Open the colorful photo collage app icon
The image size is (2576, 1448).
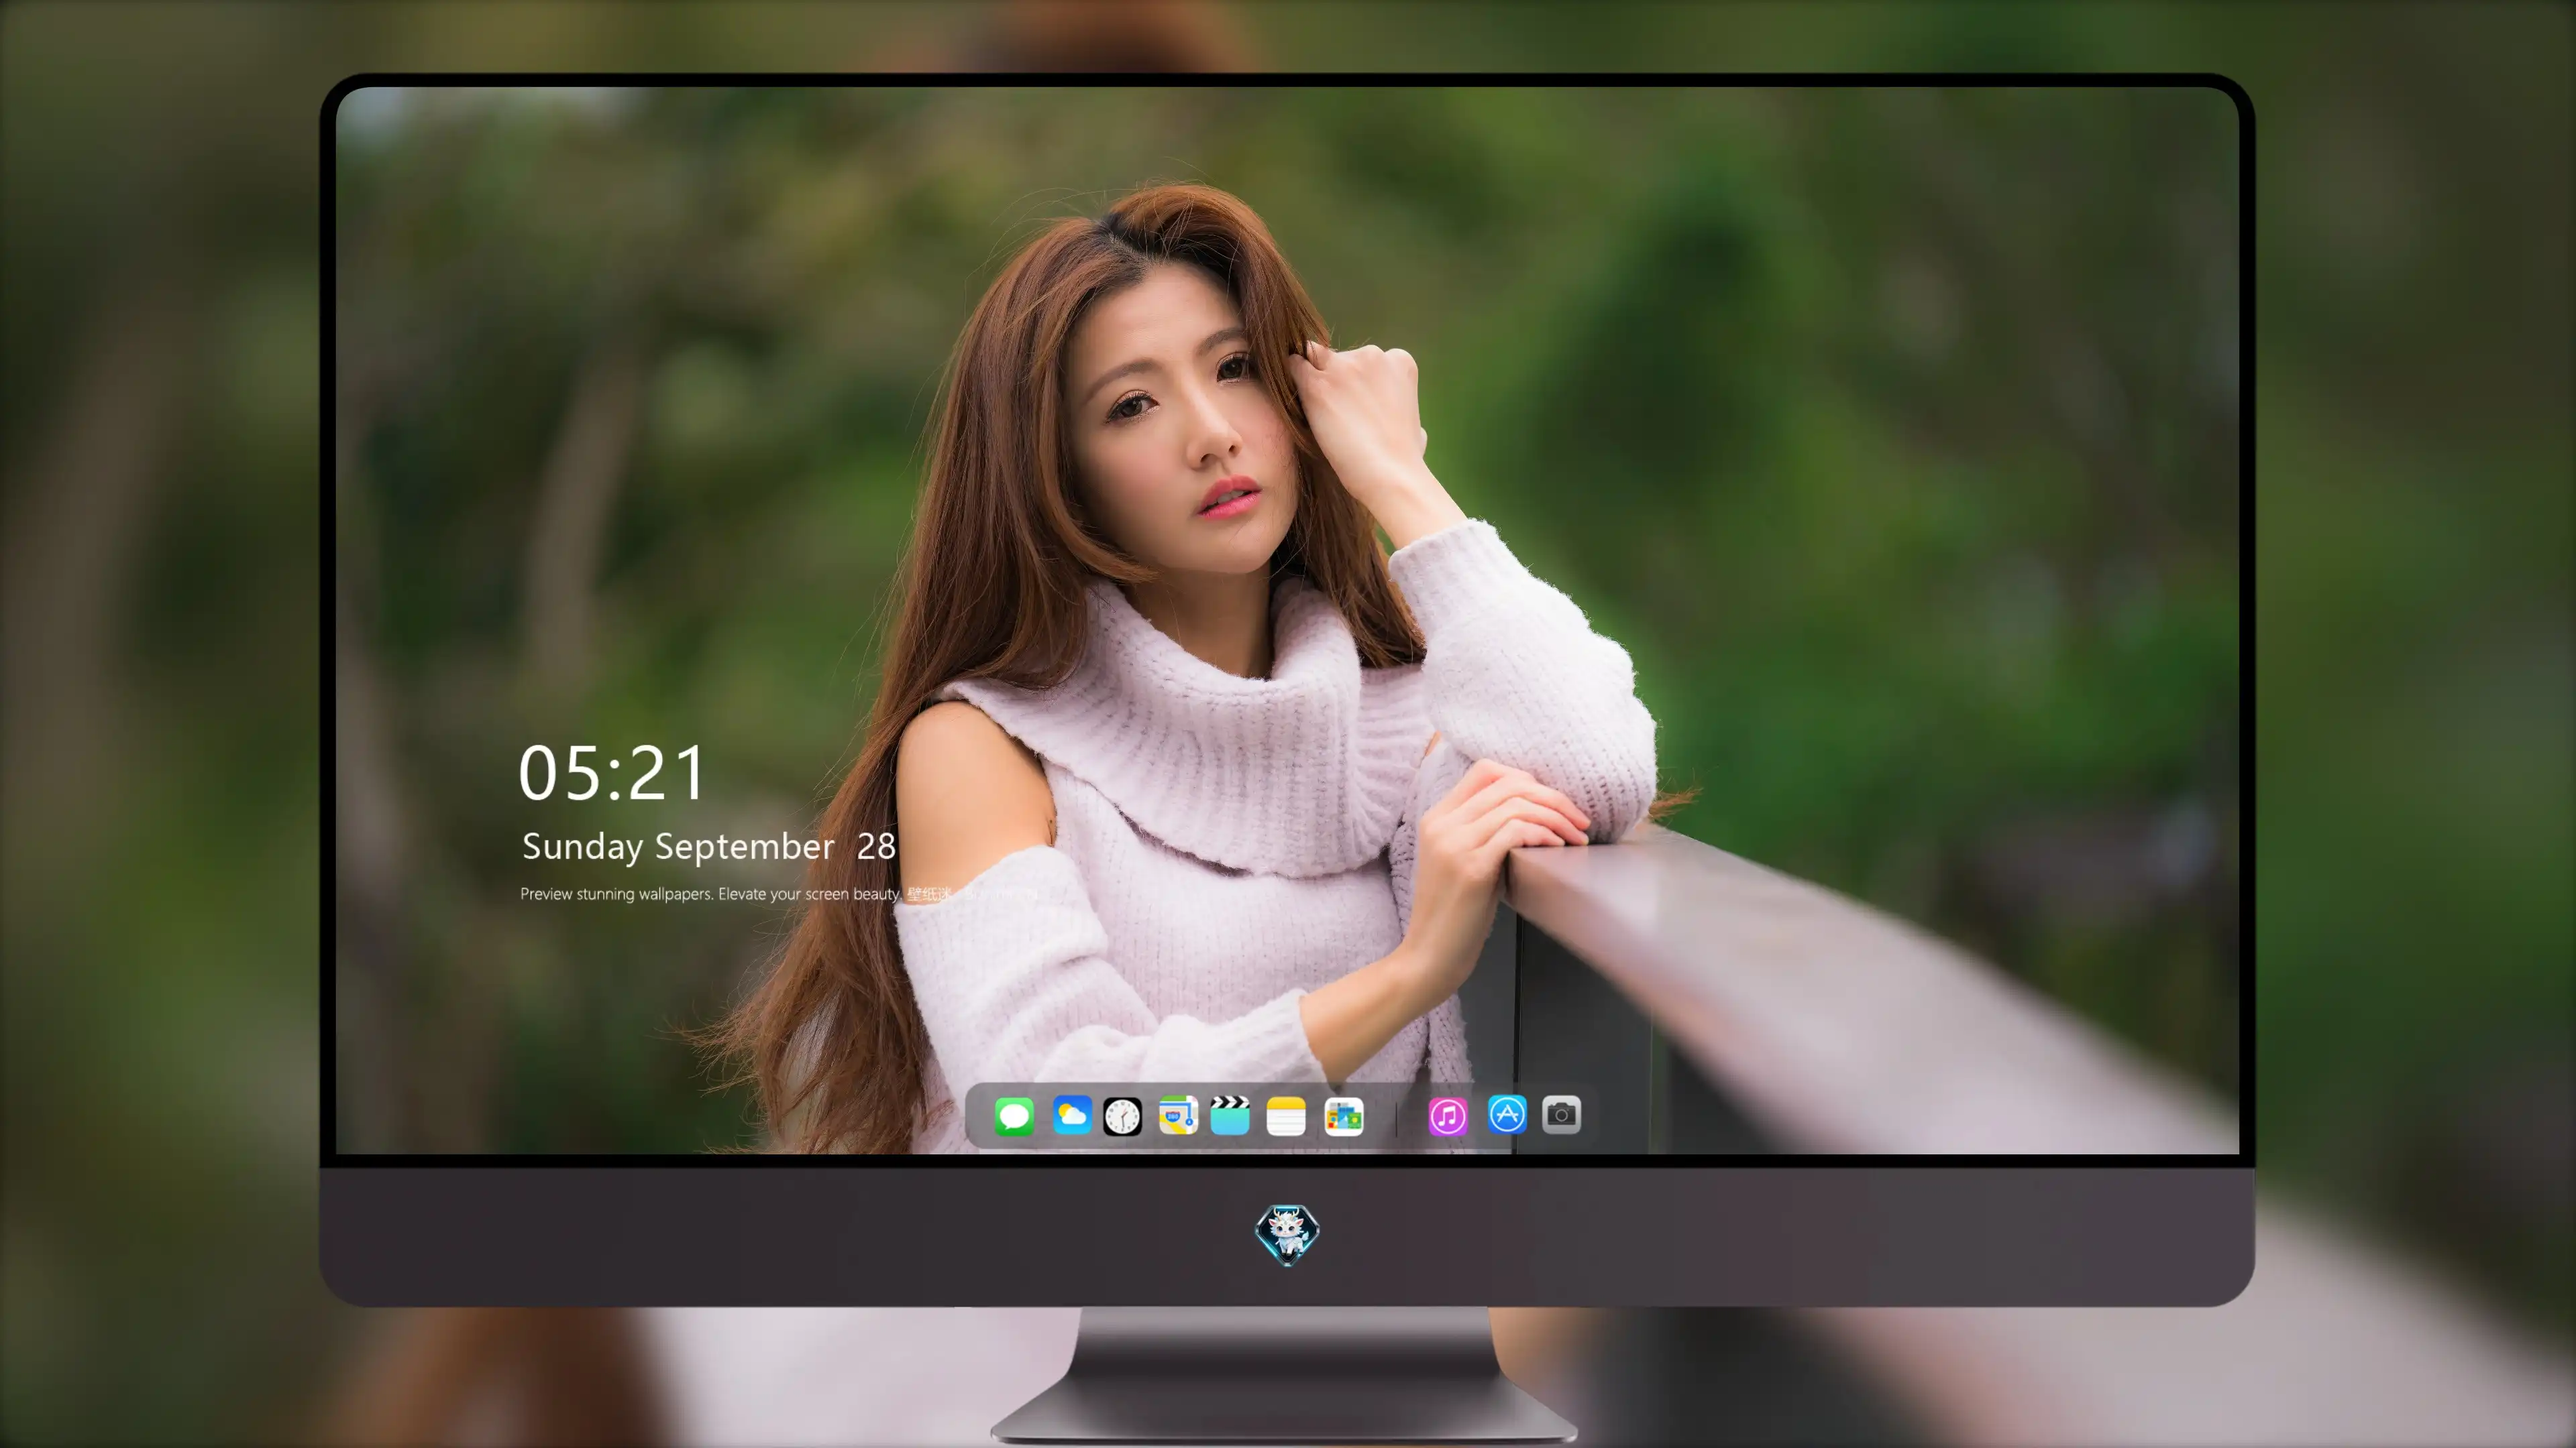[x=1343, y=1116]
